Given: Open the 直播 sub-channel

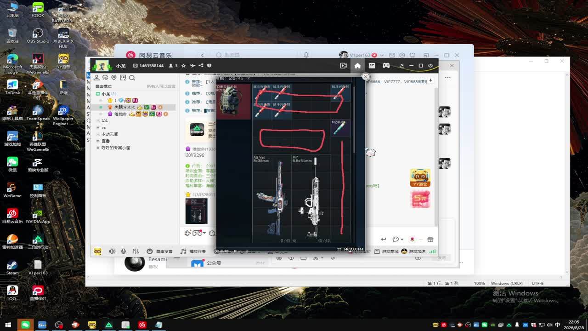Looking at the screenshot, I should point(106,141).
